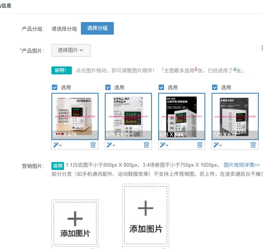
Task: Select the 723 X 634 product thumbnail
Action: click(235, 116)
